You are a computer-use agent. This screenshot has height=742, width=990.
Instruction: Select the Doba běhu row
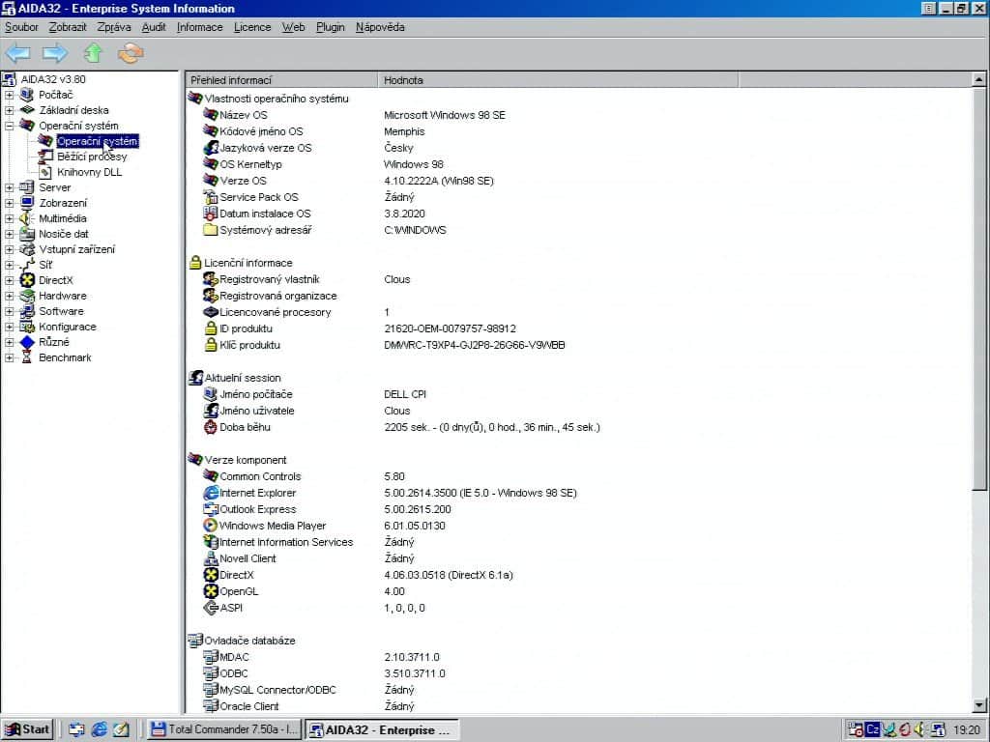(579, 427)
